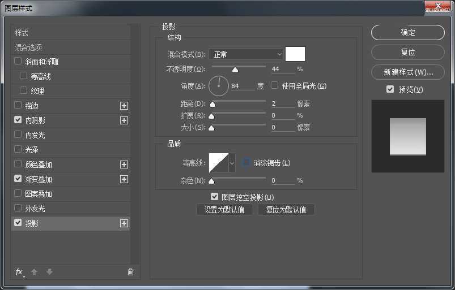Toggle 使用全局光 checkbox
The width and height of the screenshot is (455, 290).
coord(274,85)
